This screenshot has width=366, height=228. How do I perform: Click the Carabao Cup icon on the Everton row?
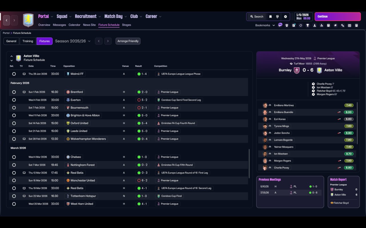[158, 100]
